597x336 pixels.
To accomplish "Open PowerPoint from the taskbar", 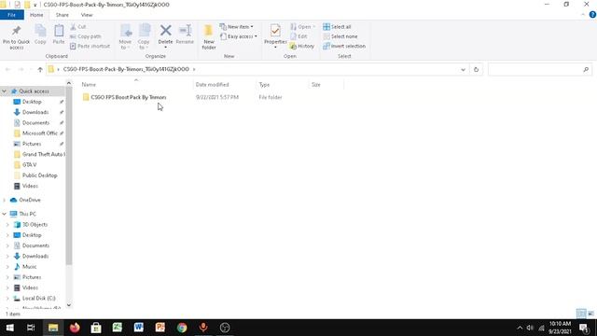I will (x=160, y=328).
